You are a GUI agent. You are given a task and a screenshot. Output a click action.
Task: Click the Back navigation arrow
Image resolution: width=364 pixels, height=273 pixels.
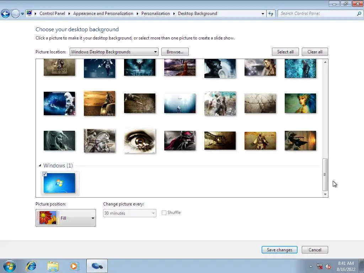click(x=6, y=14)
